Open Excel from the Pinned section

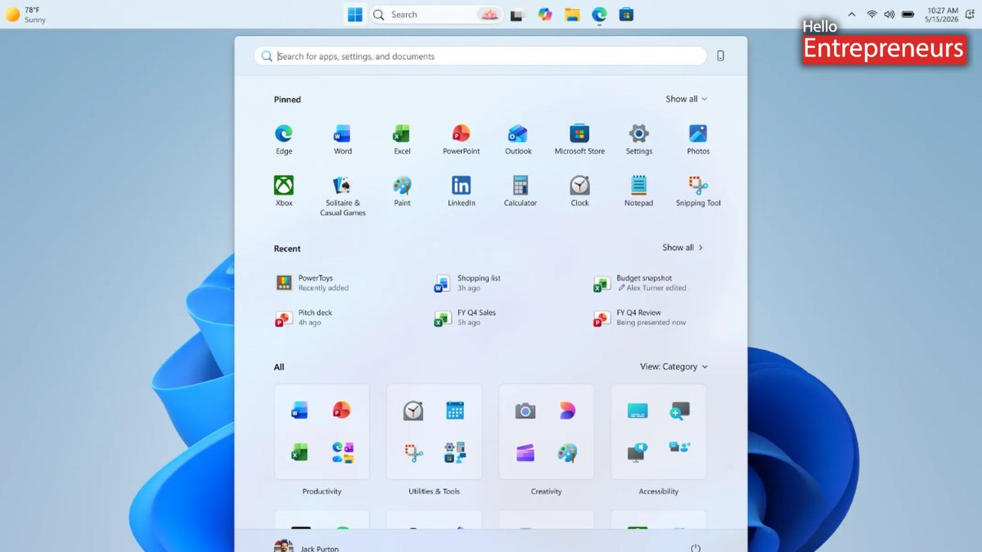402,139
